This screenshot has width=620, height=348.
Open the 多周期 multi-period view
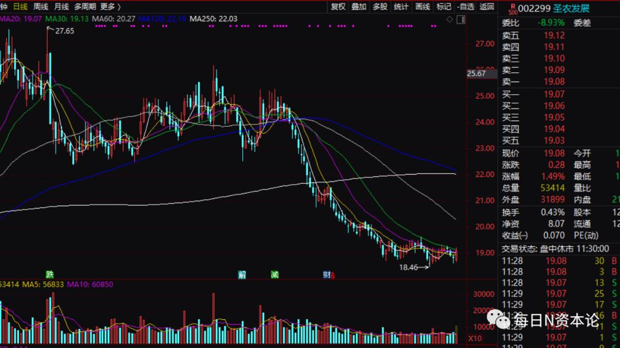[85, 7]
